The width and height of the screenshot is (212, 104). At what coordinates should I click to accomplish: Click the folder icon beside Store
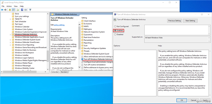coord(13,14)
